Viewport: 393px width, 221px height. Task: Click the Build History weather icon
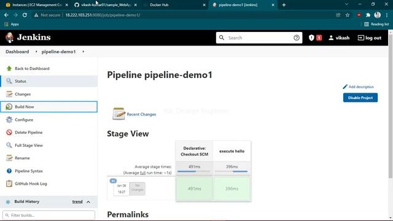8,202
